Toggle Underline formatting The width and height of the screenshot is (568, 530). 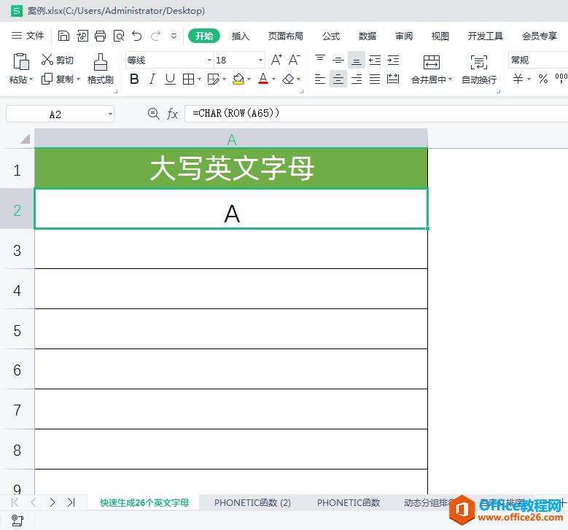170,79
